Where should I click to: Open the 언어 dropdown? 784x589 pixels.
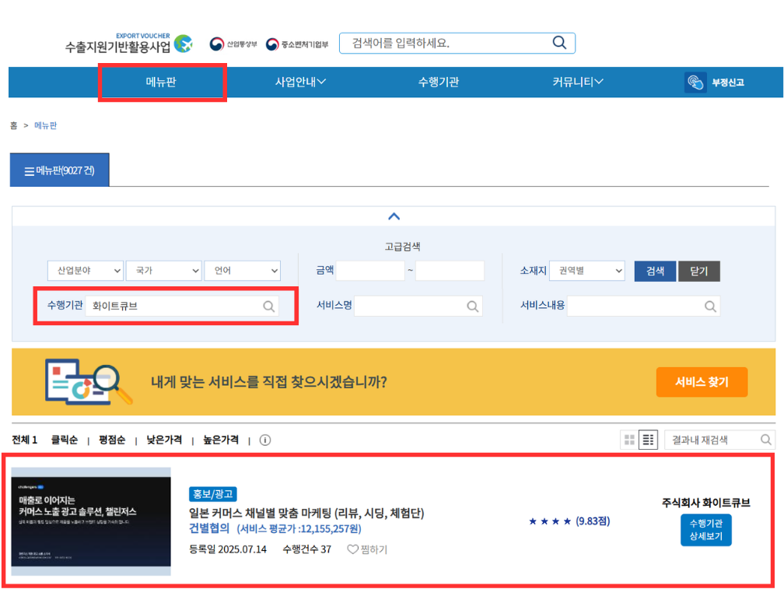243,271
